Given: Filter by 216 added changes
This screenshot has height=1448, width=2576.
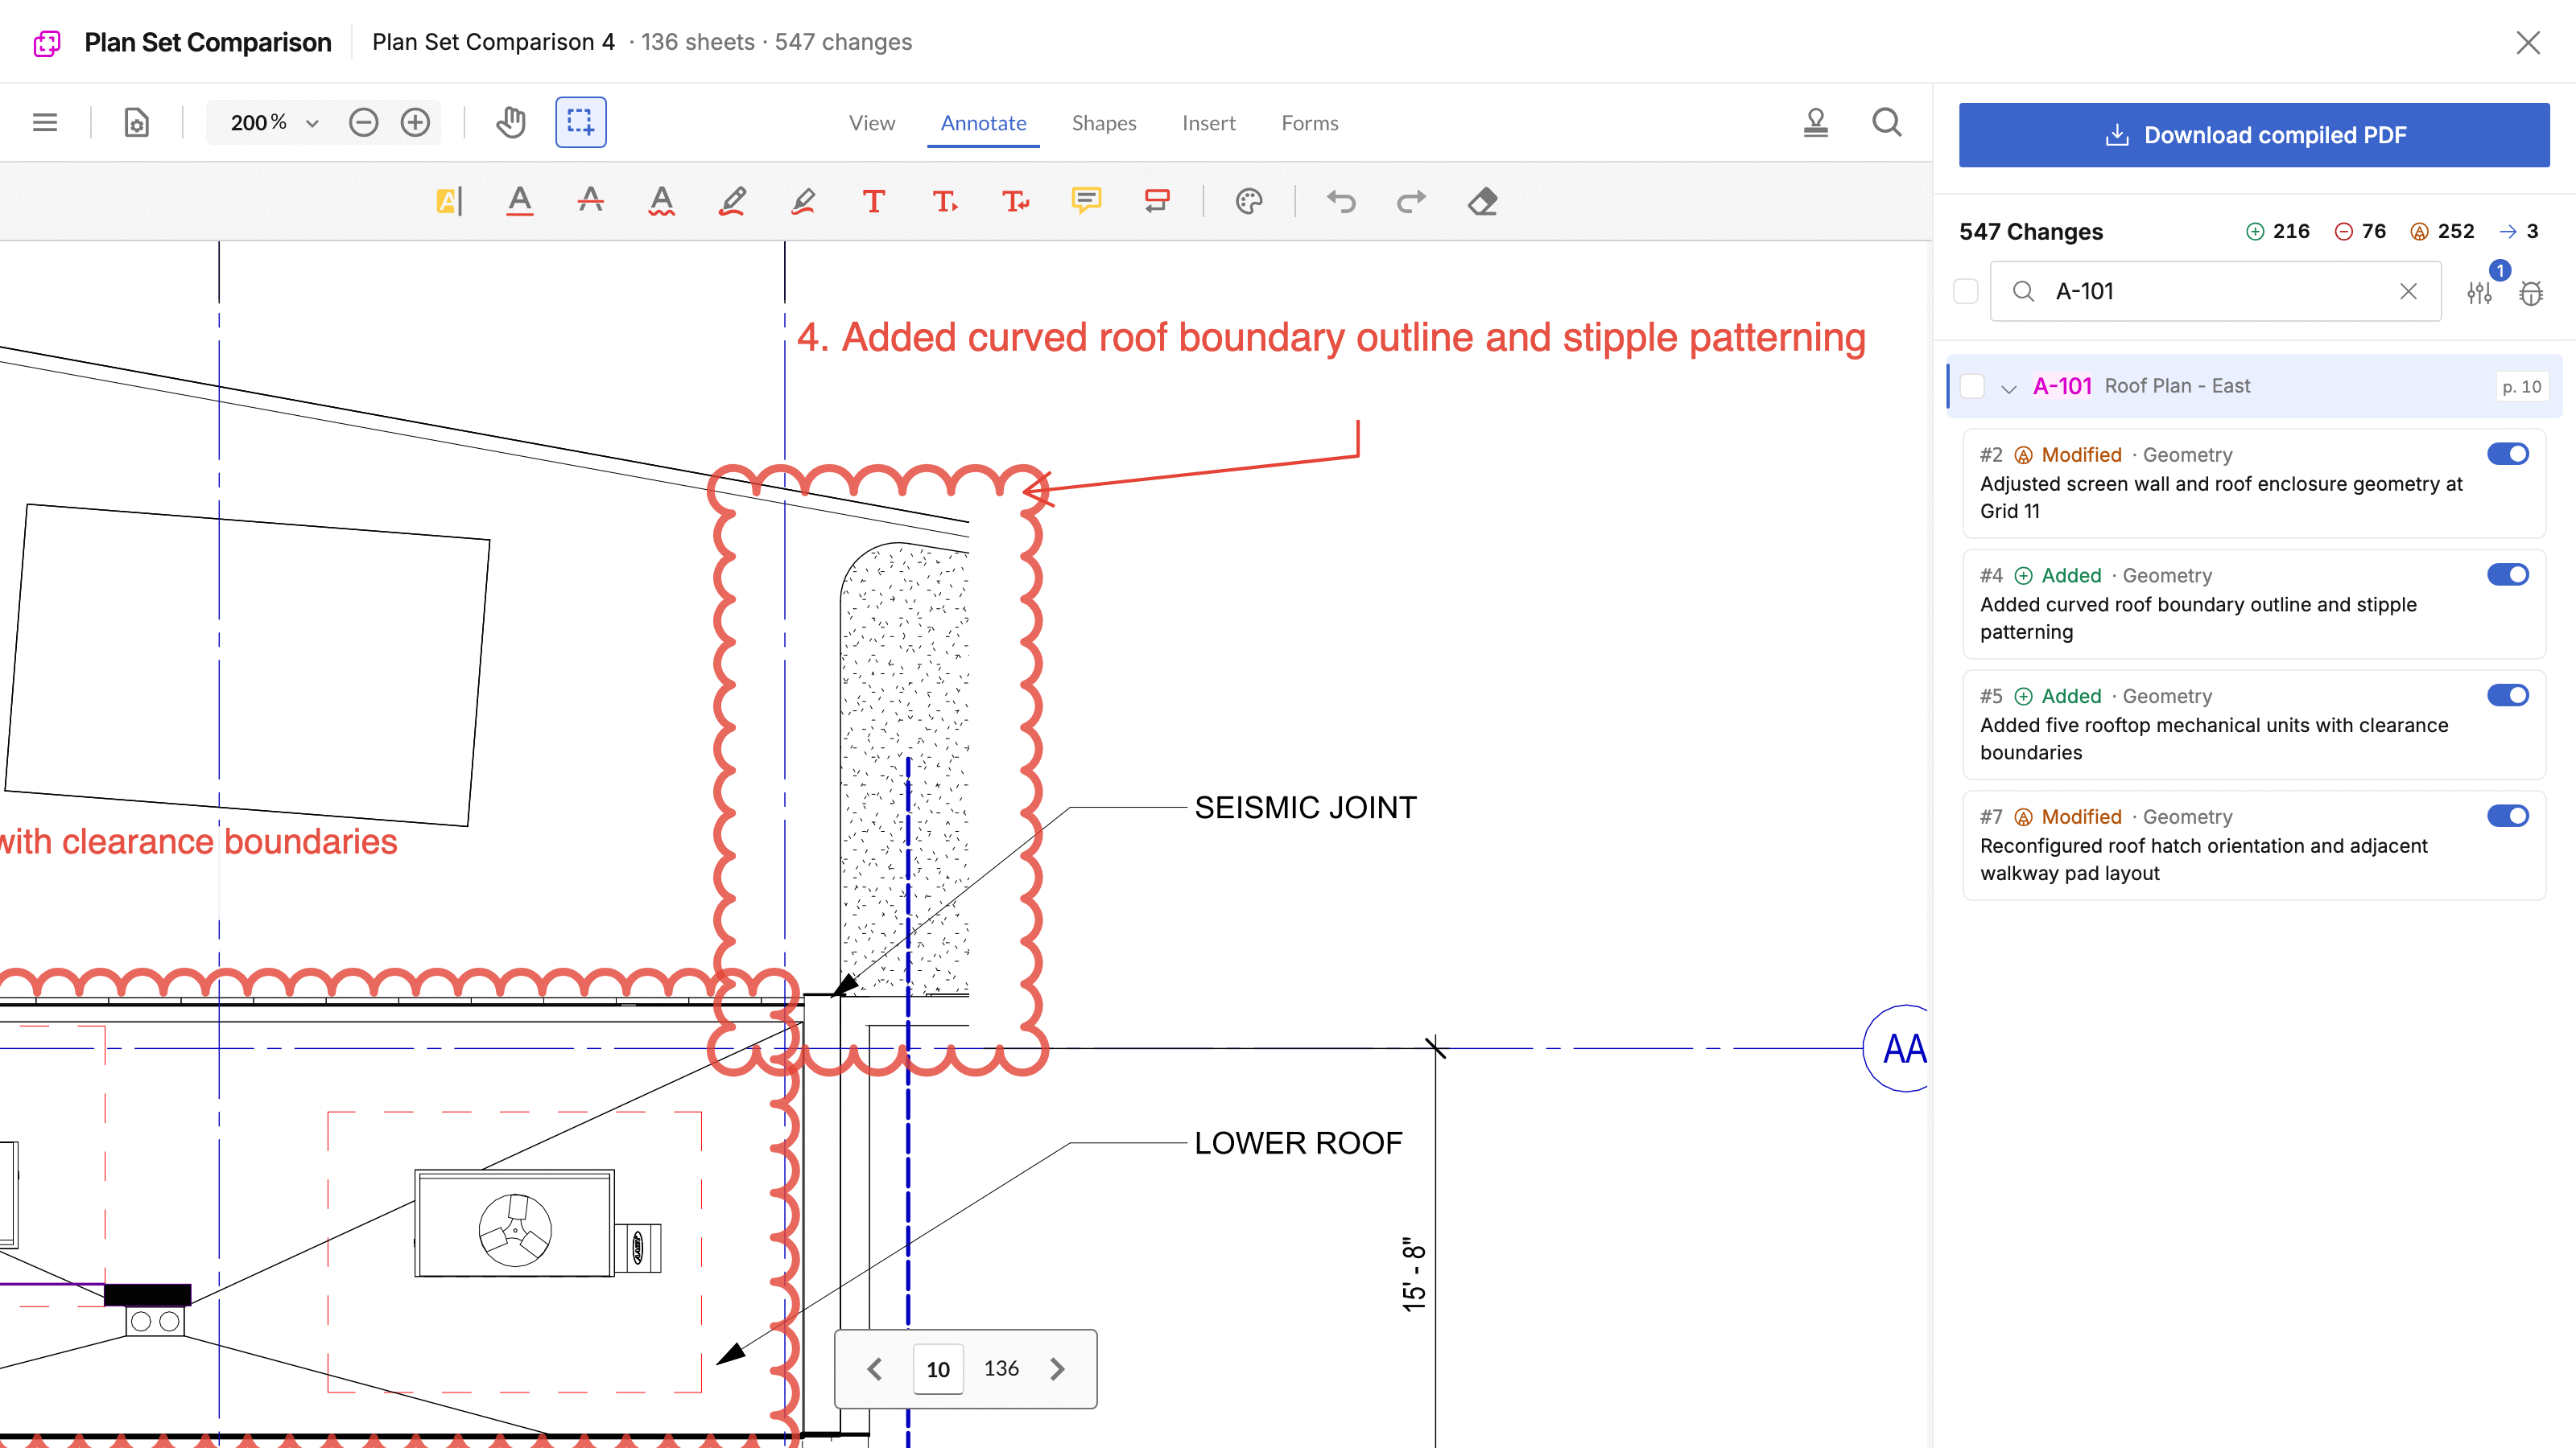Looking at the screenshot, I should pyautogui.click(x=2278, y=231).
